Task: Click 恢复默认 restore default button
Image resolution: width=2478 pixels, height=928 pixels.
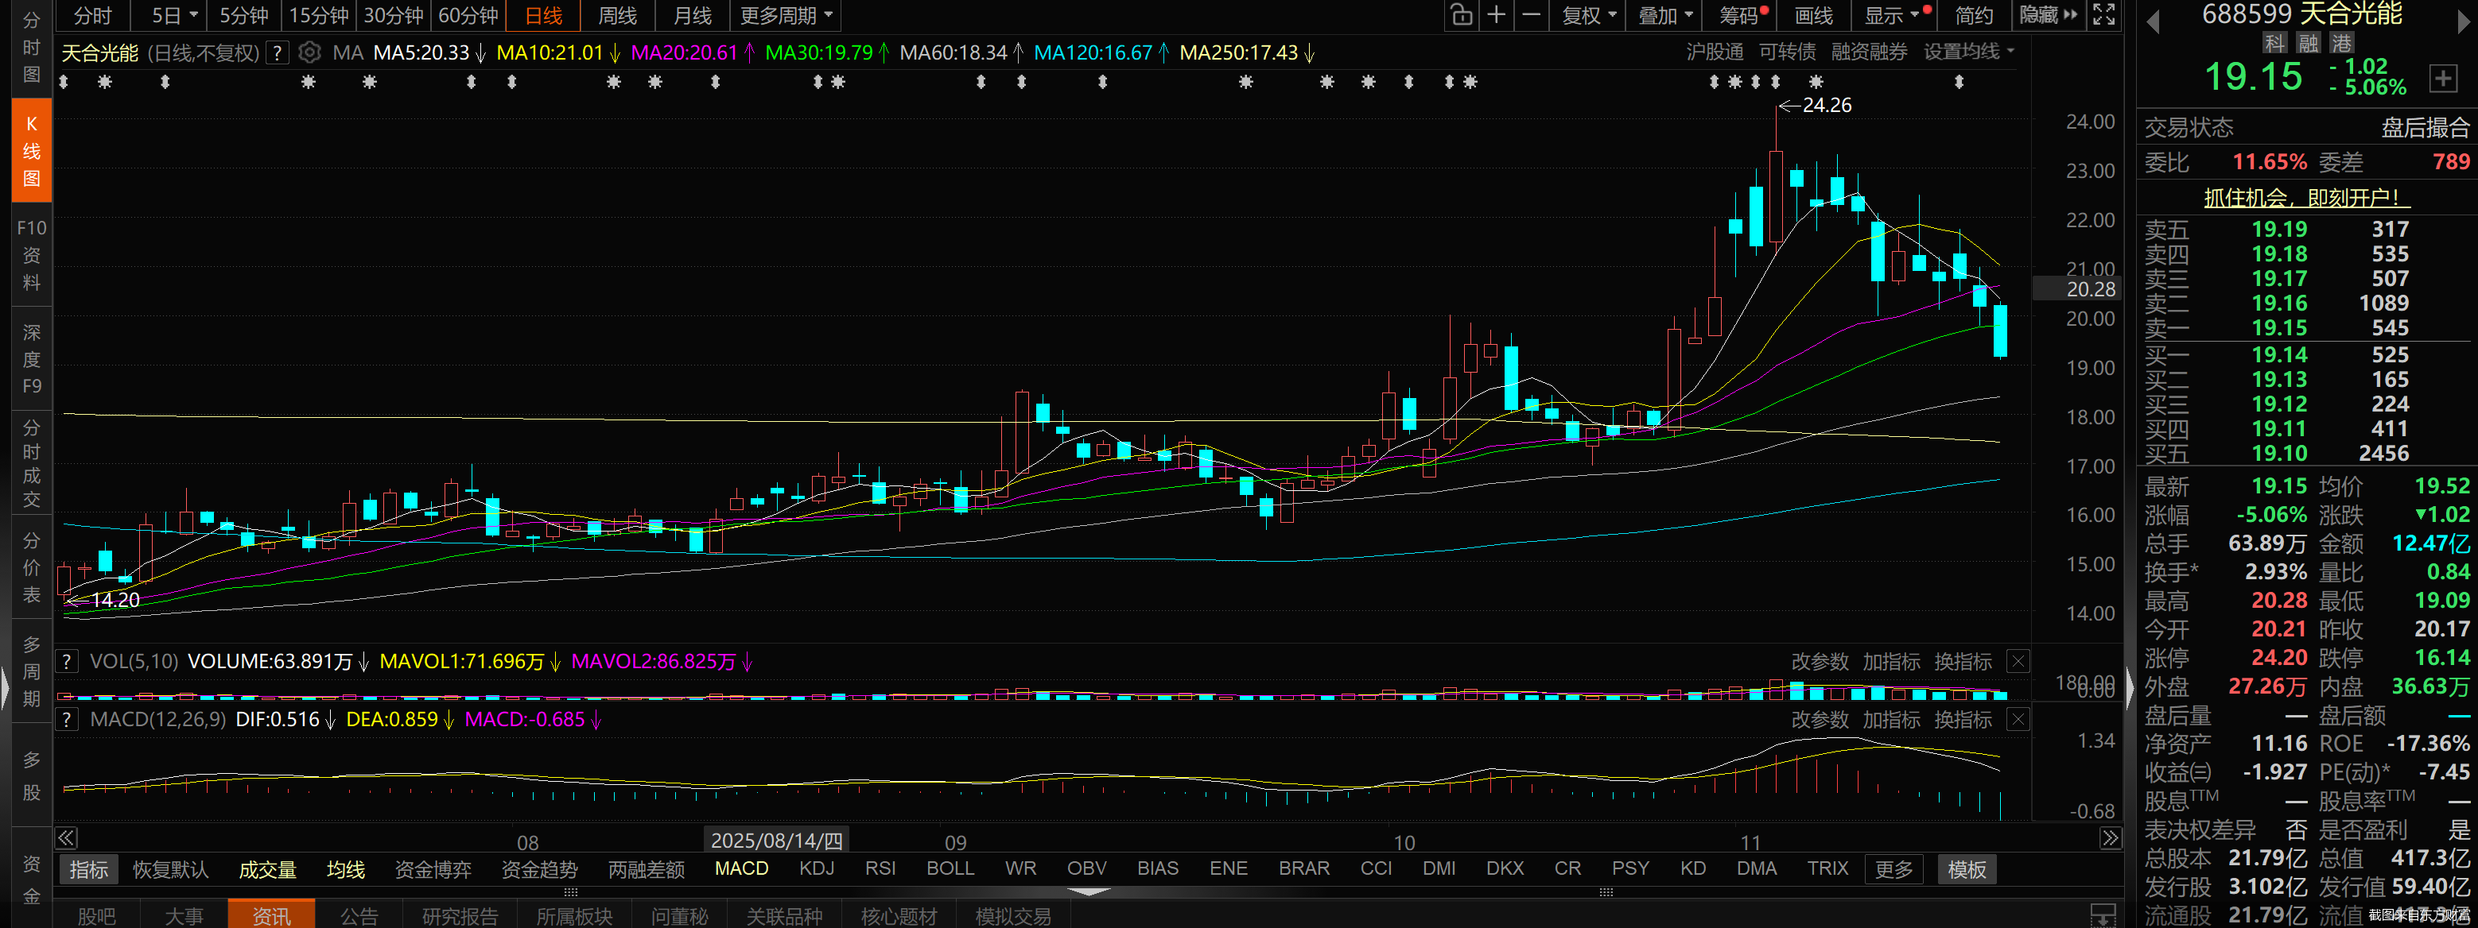Action: [170, 869]
